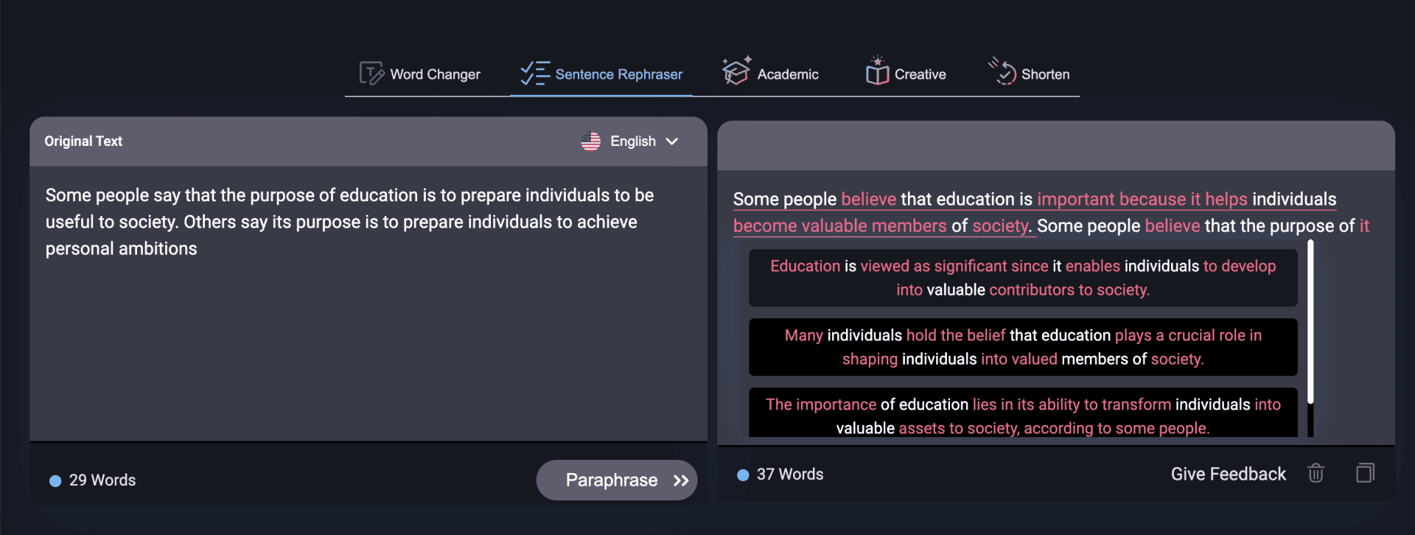Viewport: 1415px width, 535px height.
Task: Click the US flag language icon
Action: 590,141
